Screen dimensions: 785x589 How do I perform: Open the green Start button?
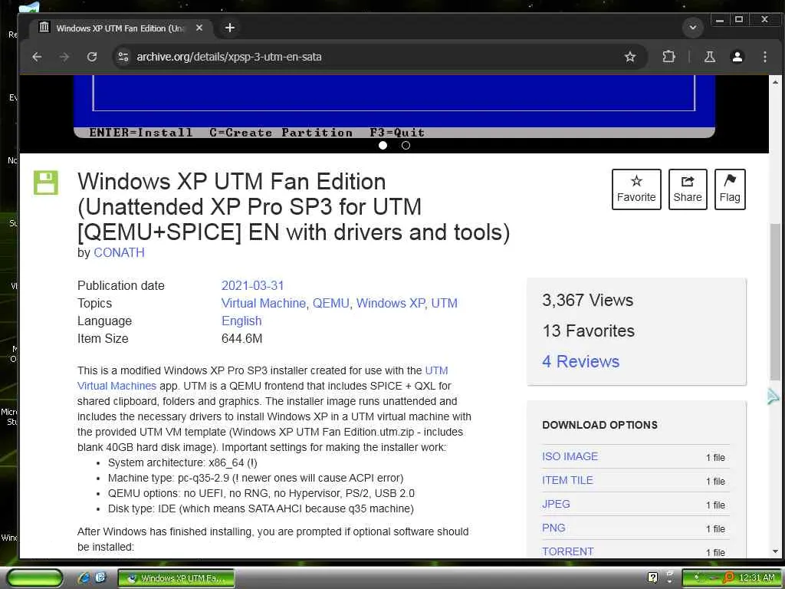pyautogui.click(x=34, y=578)
